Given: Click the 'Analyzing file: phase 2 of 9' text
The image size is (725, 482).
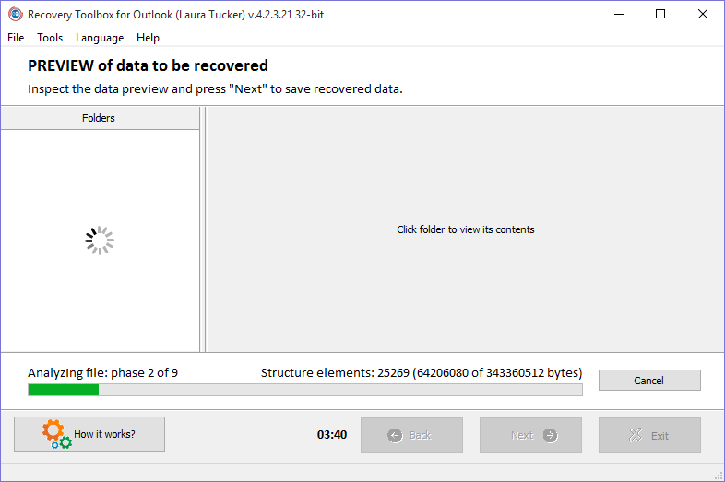Looking at the screenshot, I should coord(102,373).
